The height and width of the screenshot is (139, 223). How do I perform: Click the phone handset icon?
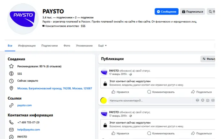(x=12, y=122)
